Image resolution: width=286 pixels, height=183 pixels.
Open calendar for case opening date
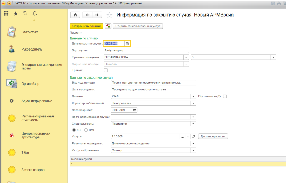[x=127, y=44]
